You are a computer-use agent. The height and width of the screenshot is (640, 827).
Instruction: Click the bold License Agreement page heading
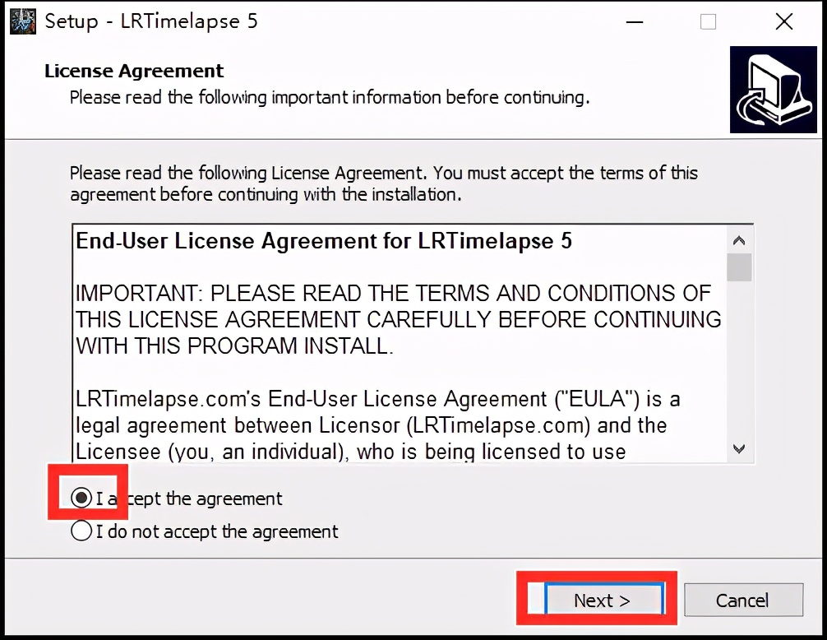pyautogui.click(x=134, y=71)
